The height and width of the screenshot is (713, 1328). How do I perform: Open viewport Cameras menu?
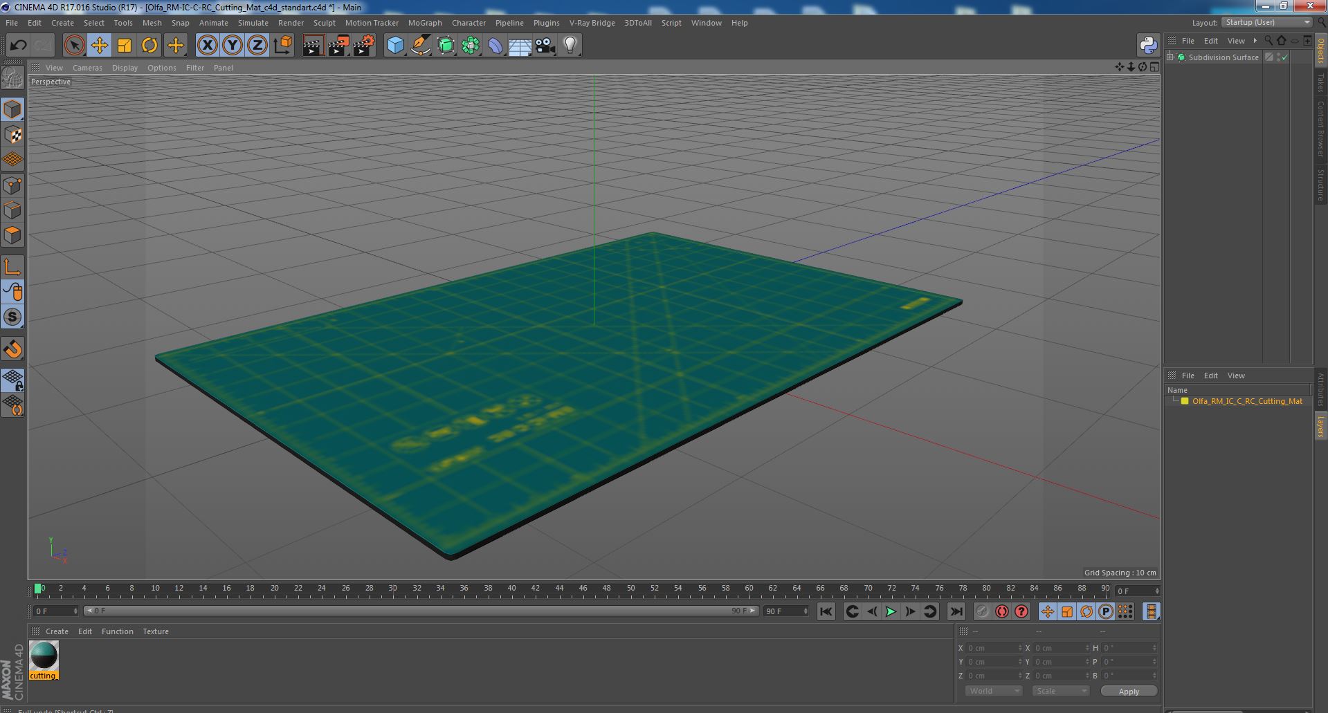click(87, 68)
